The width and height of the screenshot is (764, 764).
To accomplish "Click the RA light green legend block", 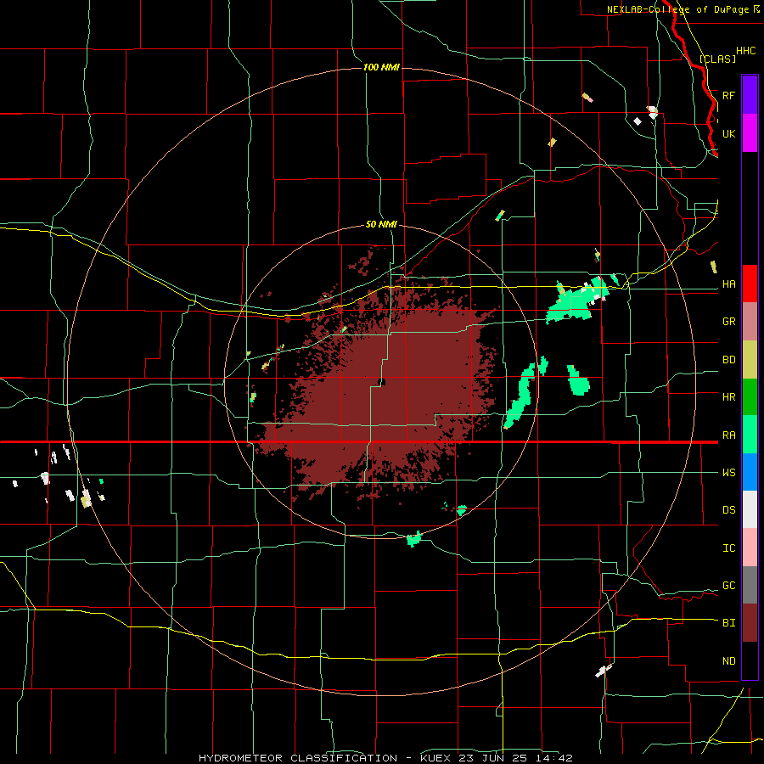I will 750,435.
